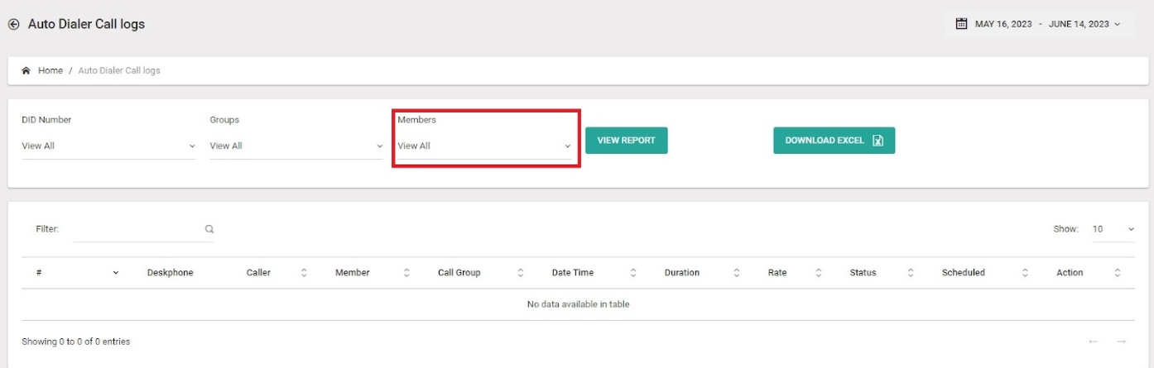Open the Home breadcrumb link
This screenshot has width=1154, height=368.
coord(50,70)
